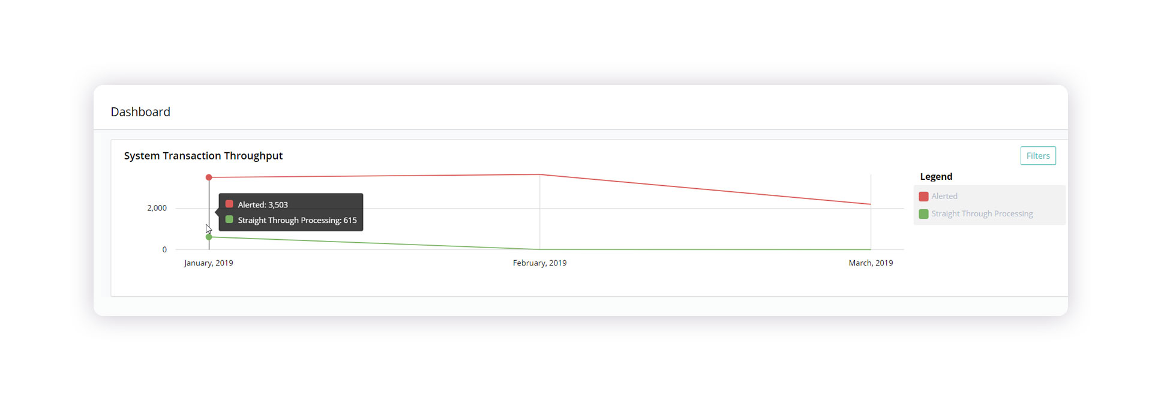This screenshot has width=1152, height=413.
Task: Click the 2,000 y-axis label
Action: click(x=157, y=208)
